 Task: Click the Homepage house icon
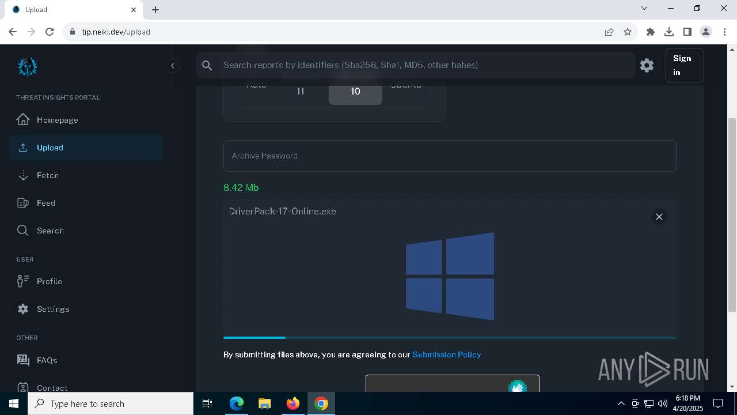[23, 119]
